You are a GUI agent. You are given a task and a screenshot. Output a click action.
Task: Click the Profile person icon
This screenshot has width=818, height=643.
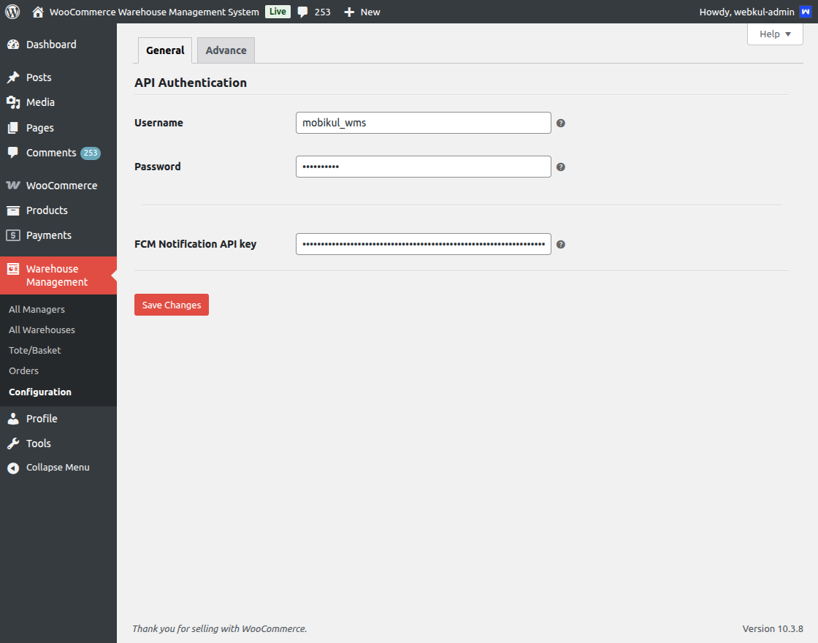pos(13,419)
